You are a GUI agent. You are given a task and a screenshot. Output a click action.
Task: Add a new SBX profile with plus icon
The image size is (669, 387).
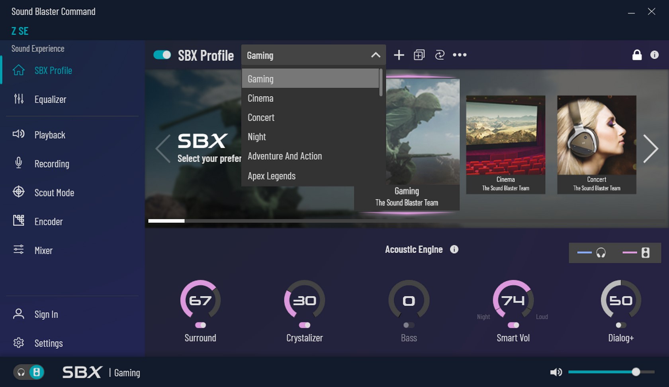(x=399, y=55)
